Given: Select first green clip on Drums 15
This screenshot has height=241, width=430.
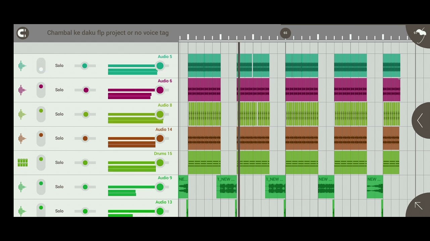Looking at the screenshot, I should pos(204,163).
